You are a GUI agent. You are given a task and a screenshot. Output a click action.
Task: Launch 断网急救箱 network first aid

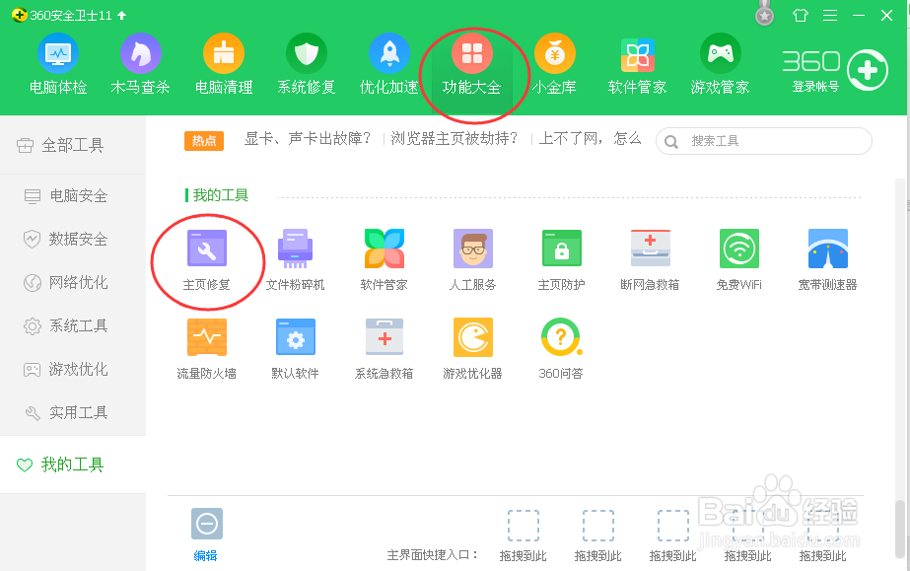[x=650, y=260]
